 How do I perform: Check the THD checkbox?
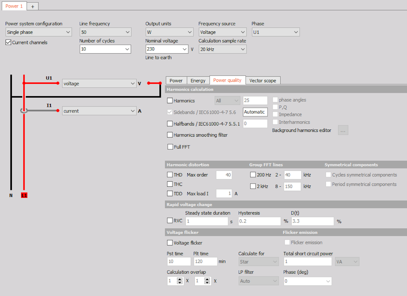click(170, 175)
